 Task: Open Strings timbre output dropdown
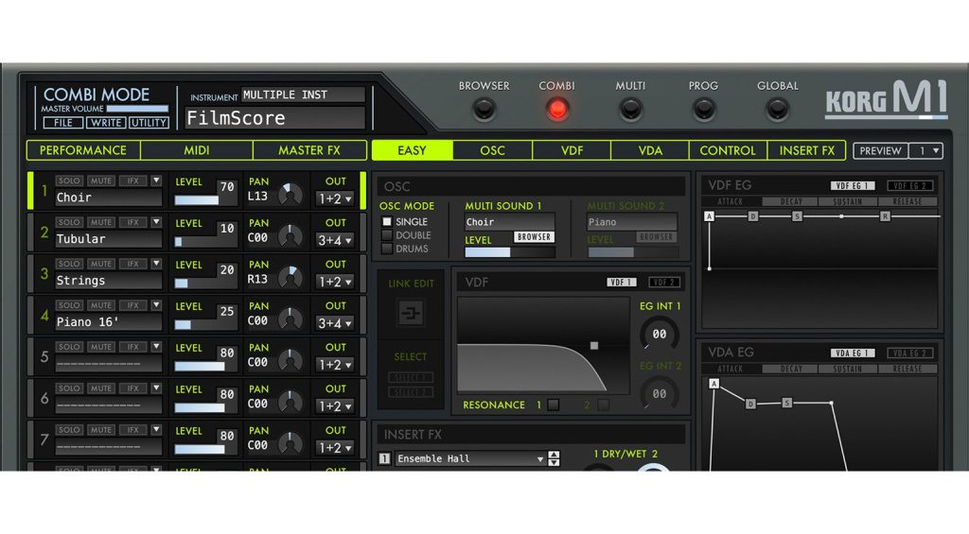pyautogui.click(x=334, y=282)
